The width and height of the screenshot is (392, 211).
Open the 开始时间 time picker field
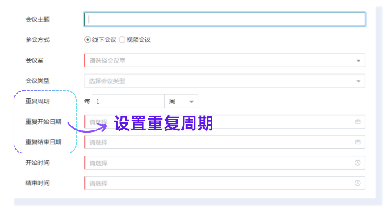pos(225,162)
